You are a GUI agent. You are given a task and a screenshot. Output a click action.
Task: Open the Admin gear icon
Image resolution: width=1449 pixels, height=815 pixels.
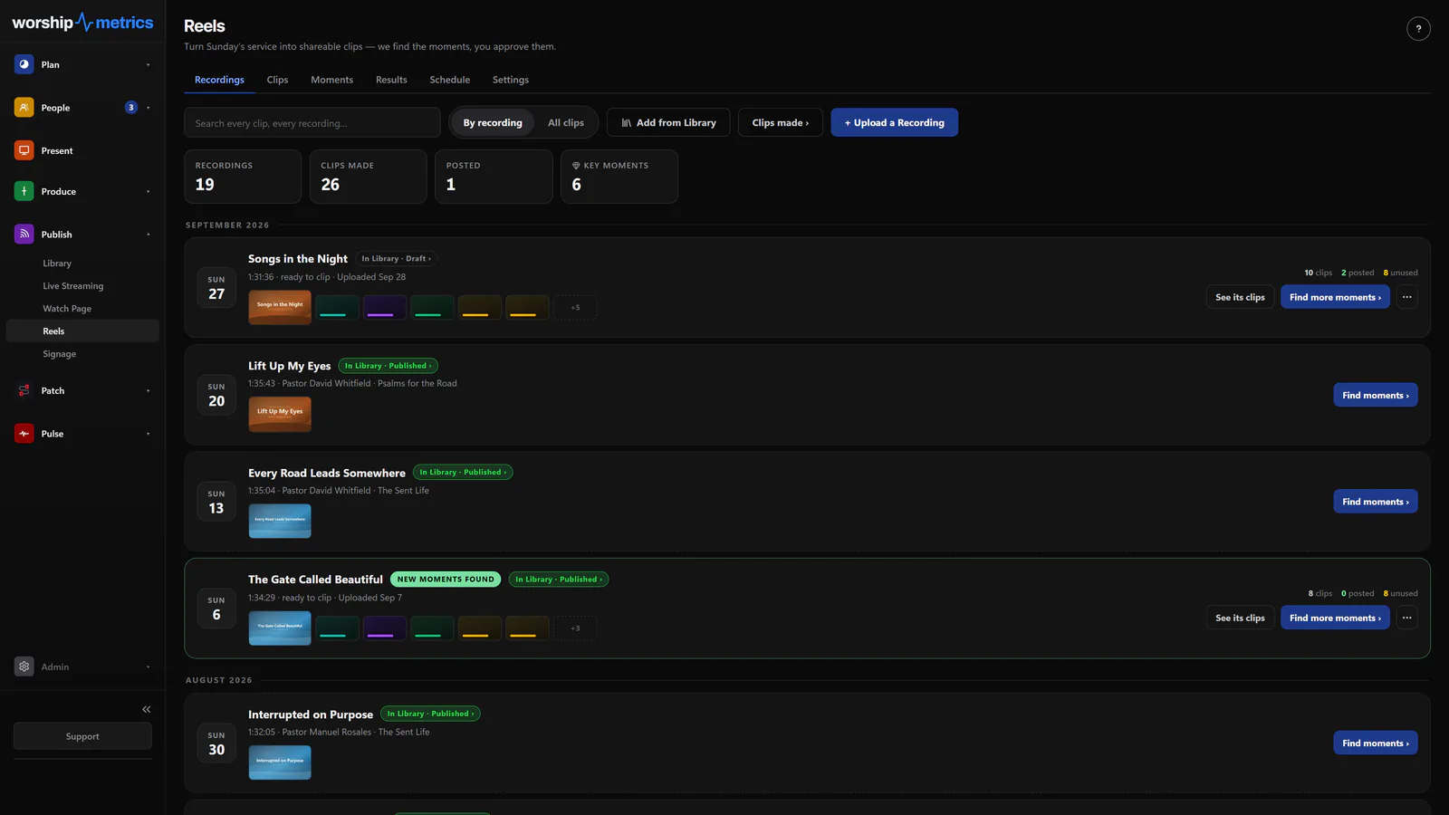click(x=24, y=666)
